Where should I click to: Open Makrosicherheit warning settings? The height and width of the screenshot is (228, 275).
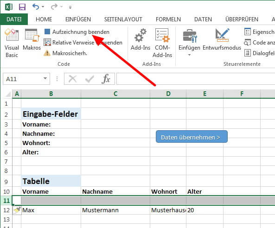[x=65, y=53]
